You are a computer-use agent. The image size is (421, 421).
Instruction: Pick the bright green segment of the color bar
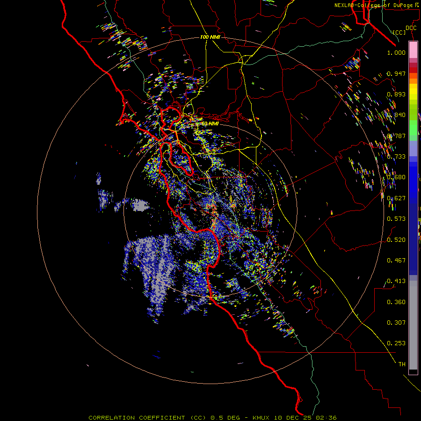pos(413,128)
